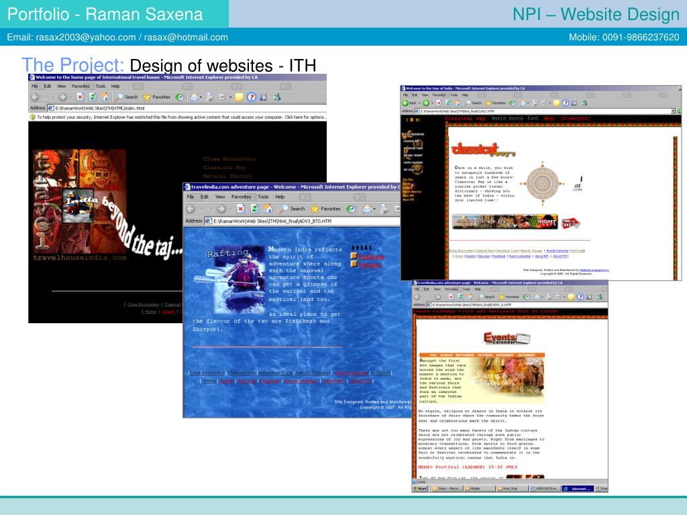Click Mail icon in International travel house window
The image size is (687, 515).
pyautogui.click(x=194, y=97)
